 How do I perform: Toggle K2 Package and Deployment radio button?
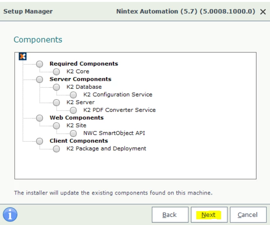tap(57, 149)
